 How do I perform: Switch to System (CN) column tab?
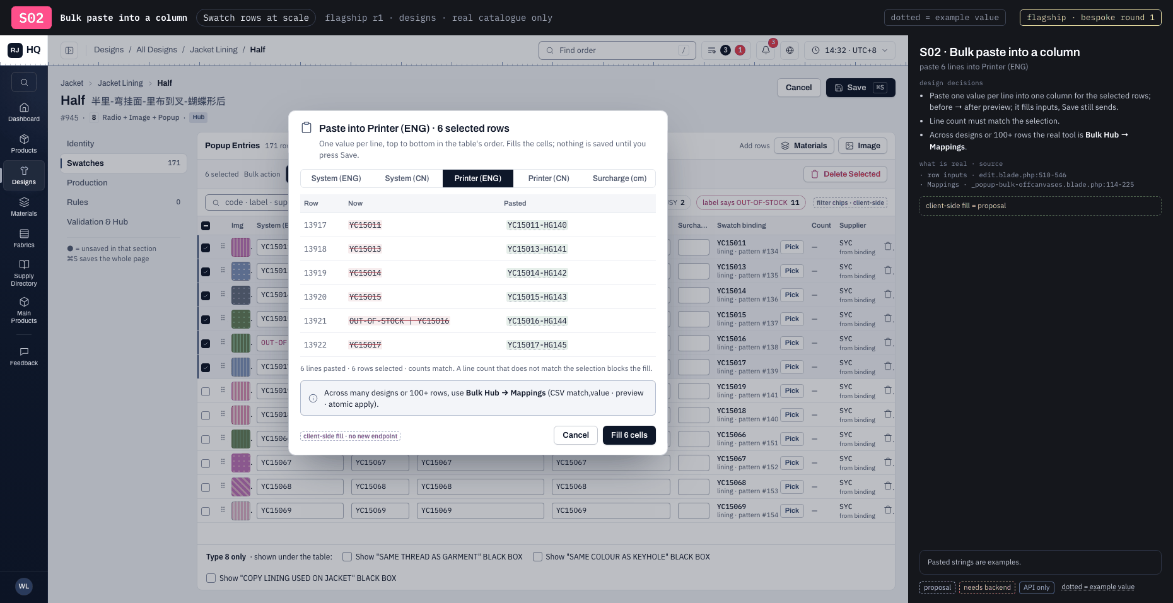407,179
